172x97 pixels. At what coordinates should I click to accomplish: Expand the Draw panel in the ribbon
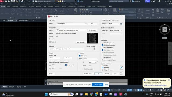pos(12,18)
